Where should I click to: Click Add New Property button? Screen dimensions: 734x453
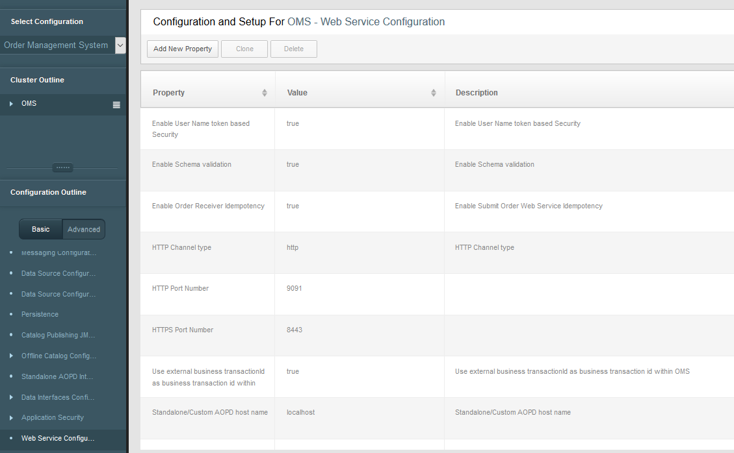tap(183, 49)
